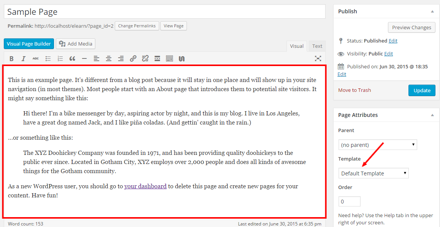Insert a numbered list
Image resolution: width=440 pixels, height=227 pixels.
coord(60,58)
